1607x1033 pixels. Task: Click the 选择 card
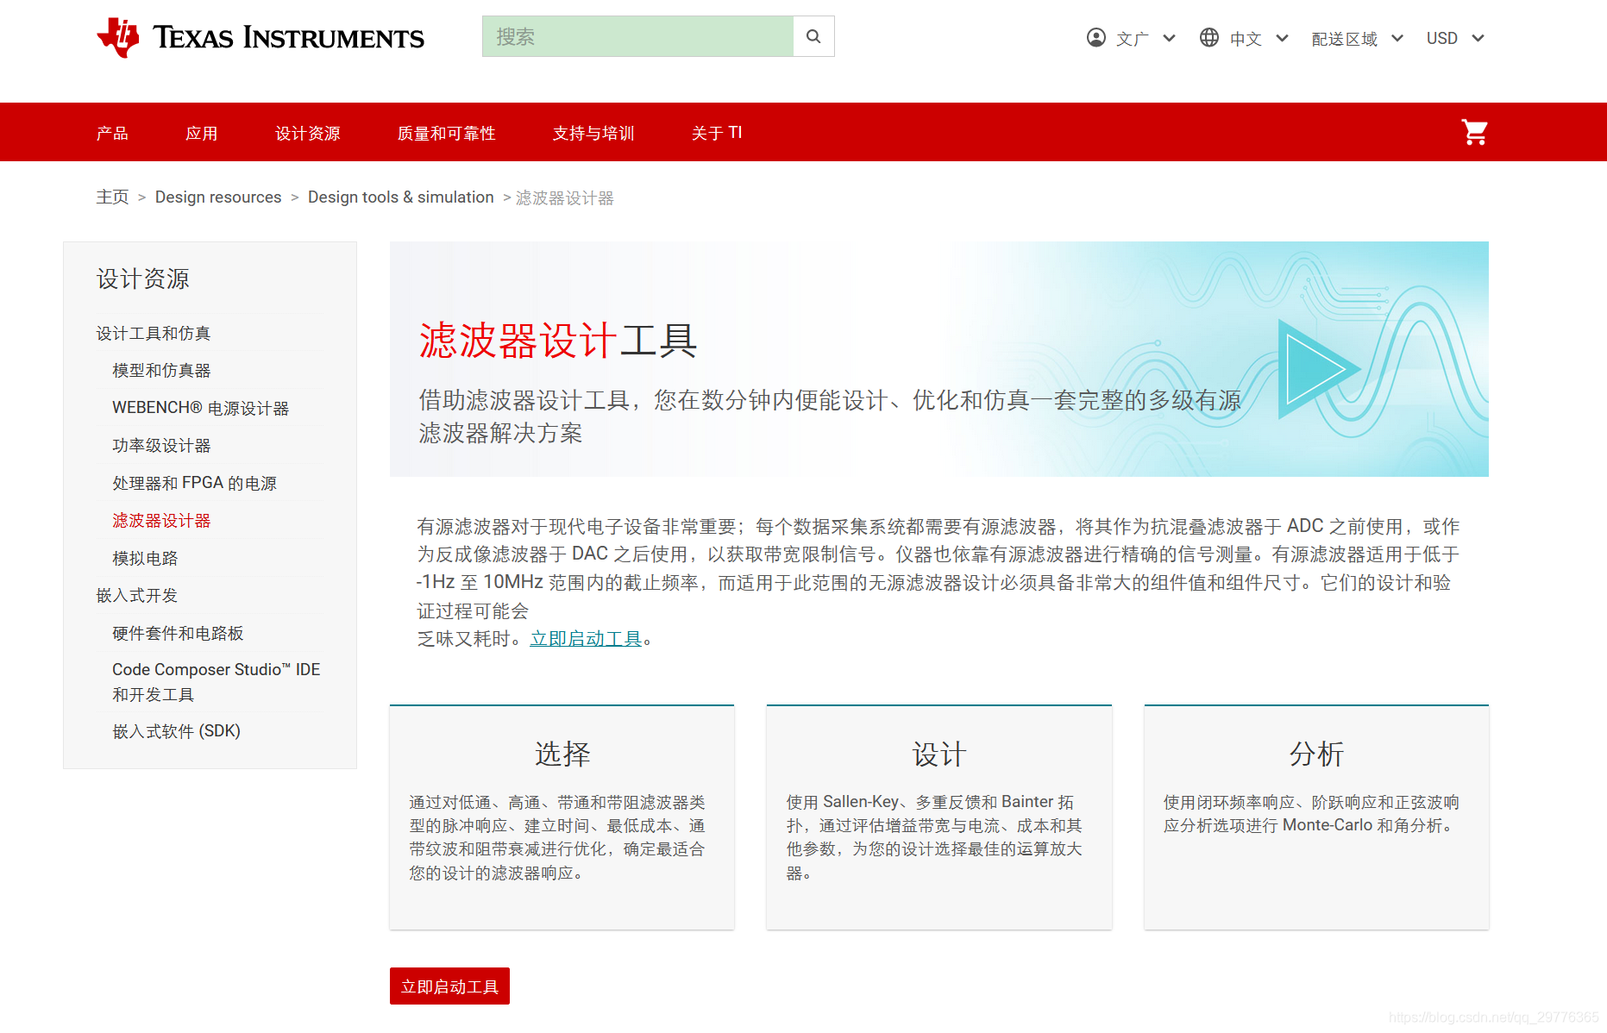tap(562, 817)
